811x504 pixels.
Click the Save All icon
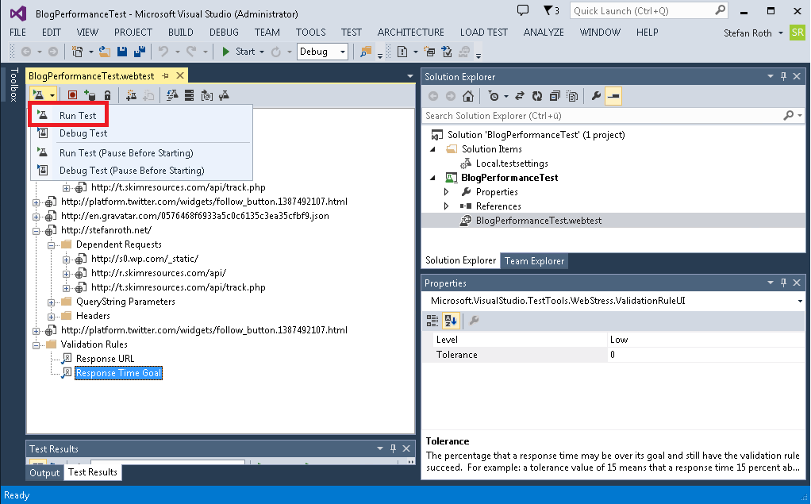click(x=139, y=52)
